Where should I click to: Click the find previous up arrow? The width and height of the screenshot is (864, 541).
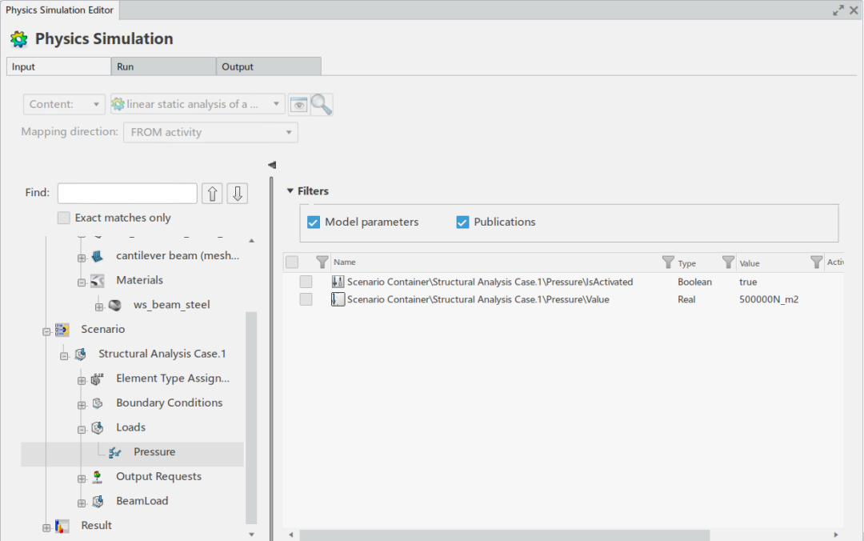[x=212, y=194]
